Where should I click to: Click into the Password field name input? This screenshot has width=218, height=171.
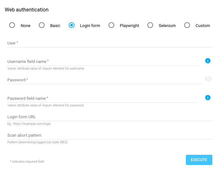point(102,99)
